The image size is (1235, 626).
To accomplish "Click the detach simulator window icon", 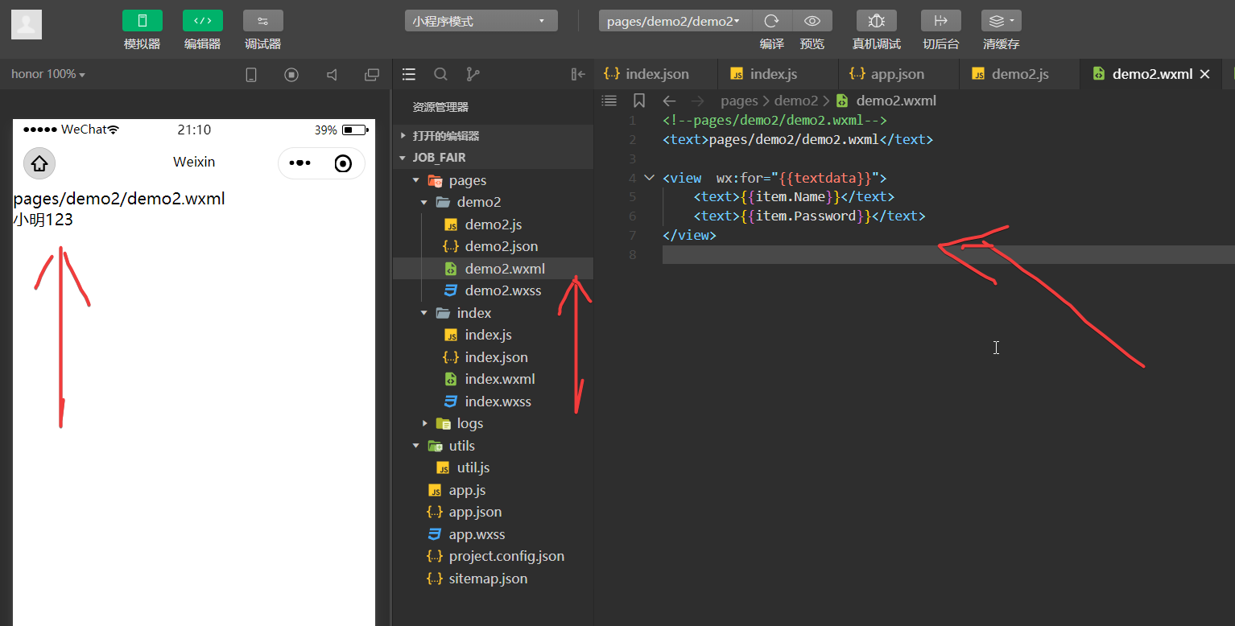I will (372, 75).
